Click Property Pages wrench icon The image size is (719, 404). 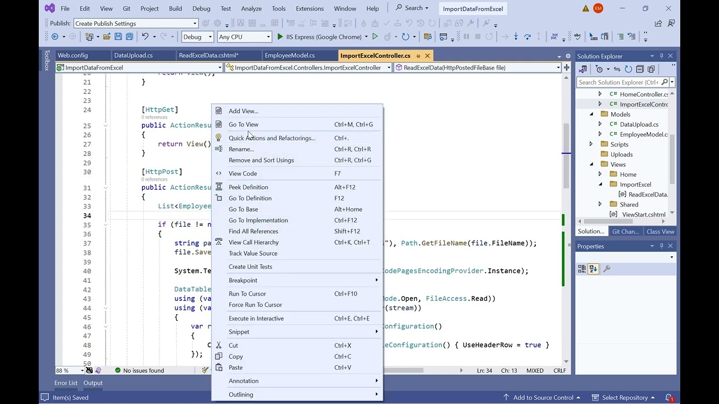(606, 269)
